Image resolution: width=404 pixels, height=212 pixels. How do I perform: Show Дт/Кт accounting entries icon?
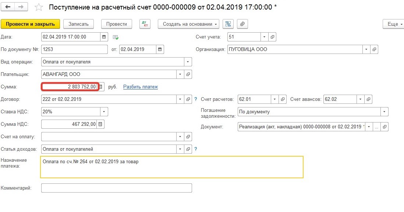click(x=145, y=24)
